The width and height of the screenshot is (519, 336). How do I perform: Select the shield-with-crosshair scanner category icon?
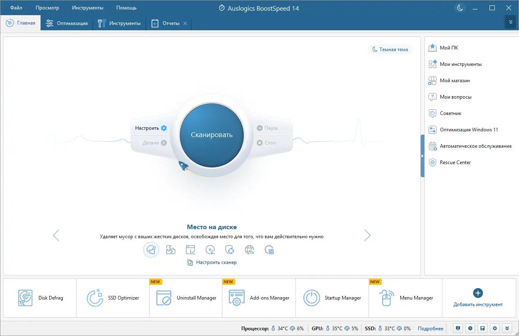click(x=230, y=250)
